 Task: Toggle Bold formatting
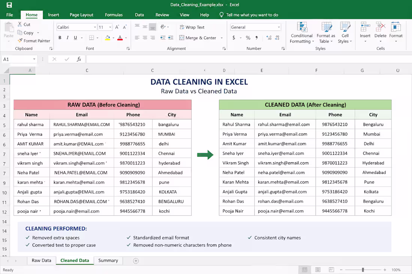[x=60, y=38]
